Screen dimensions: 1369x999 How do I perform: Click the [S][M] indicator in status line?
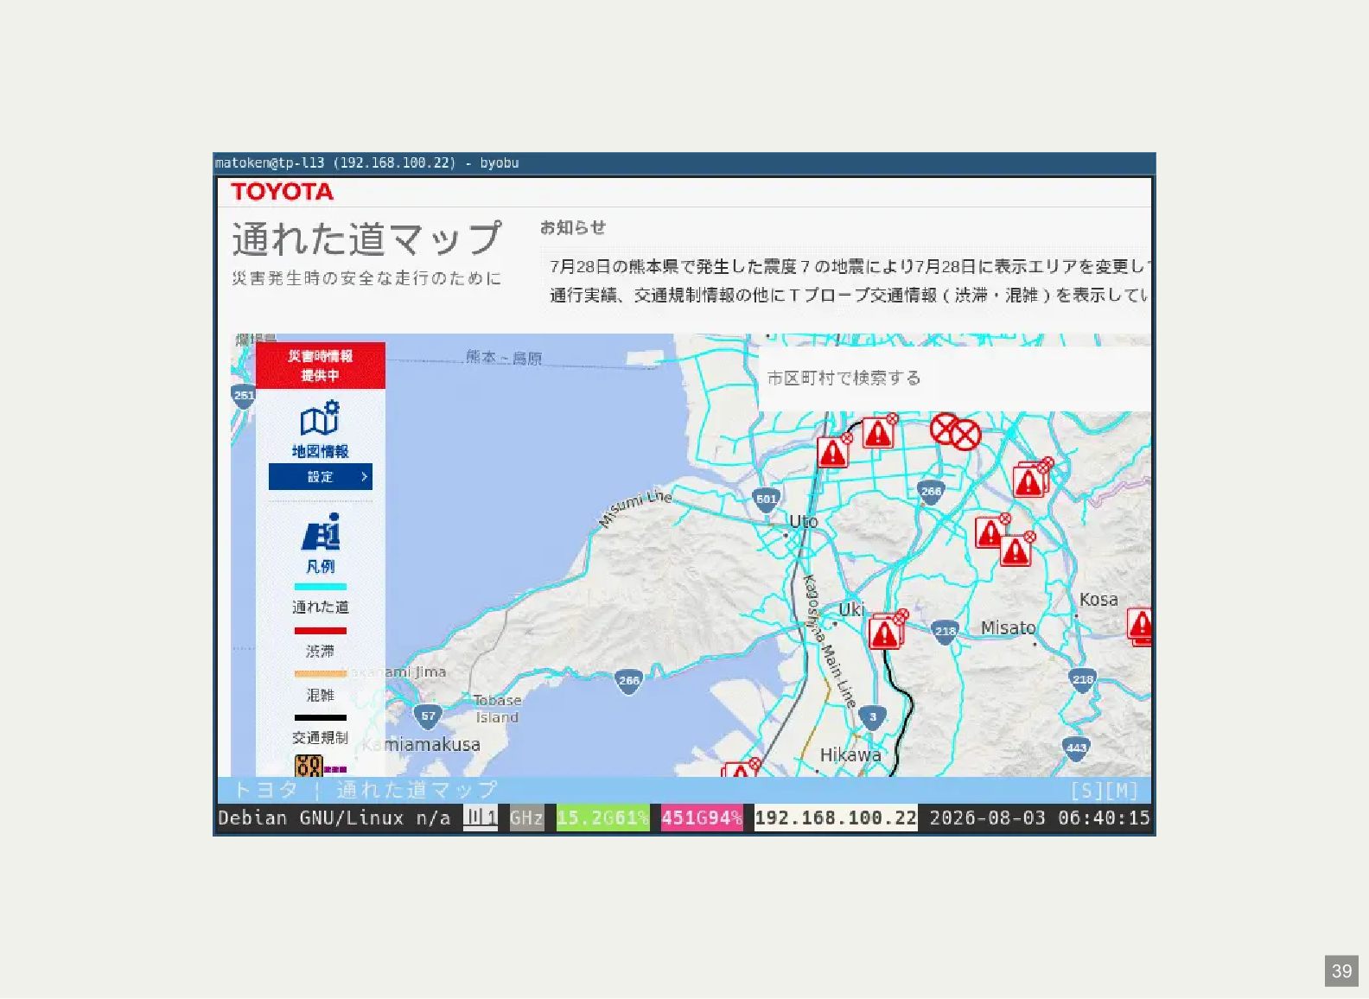tap(1105, 791)
